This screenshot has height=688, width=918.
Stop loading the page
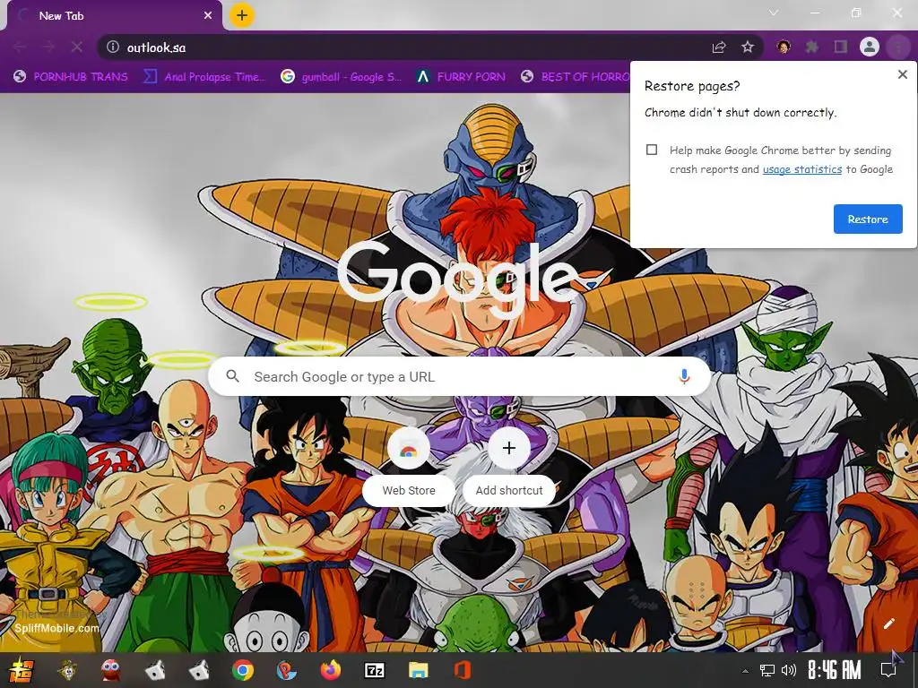click(77, 47)
